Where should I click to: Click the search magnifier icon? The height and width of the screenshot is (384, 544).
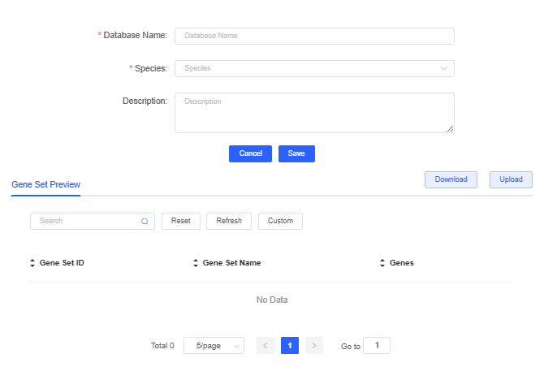point(145,221)
